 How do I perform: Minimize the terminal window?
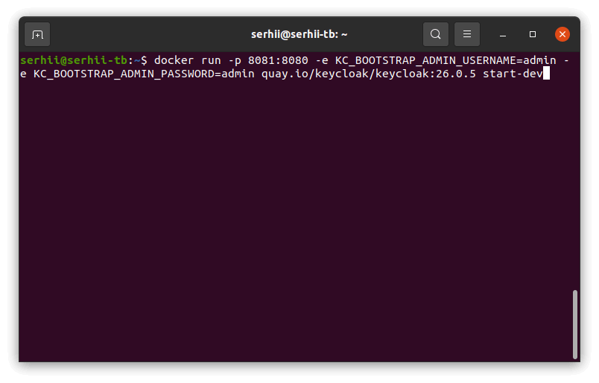pyautogui.click(x=504, y=34)
